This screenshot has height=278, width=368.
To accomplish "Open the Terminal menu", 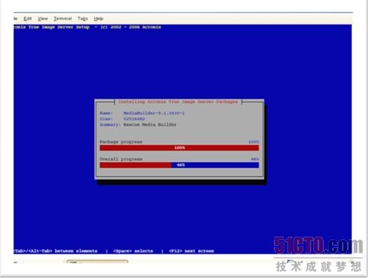I will point(63,18).
